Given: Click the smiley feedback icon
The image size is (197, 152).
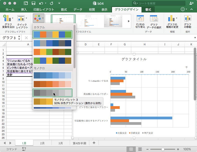Looking at the screenshot, I should coord(183,9).
